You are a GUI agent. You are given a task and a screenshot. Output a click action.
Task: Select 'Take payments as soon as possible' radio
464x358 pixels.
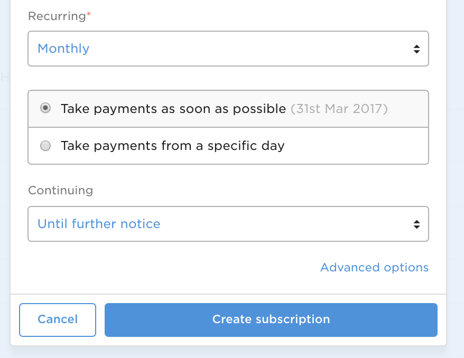click(46, 108)
